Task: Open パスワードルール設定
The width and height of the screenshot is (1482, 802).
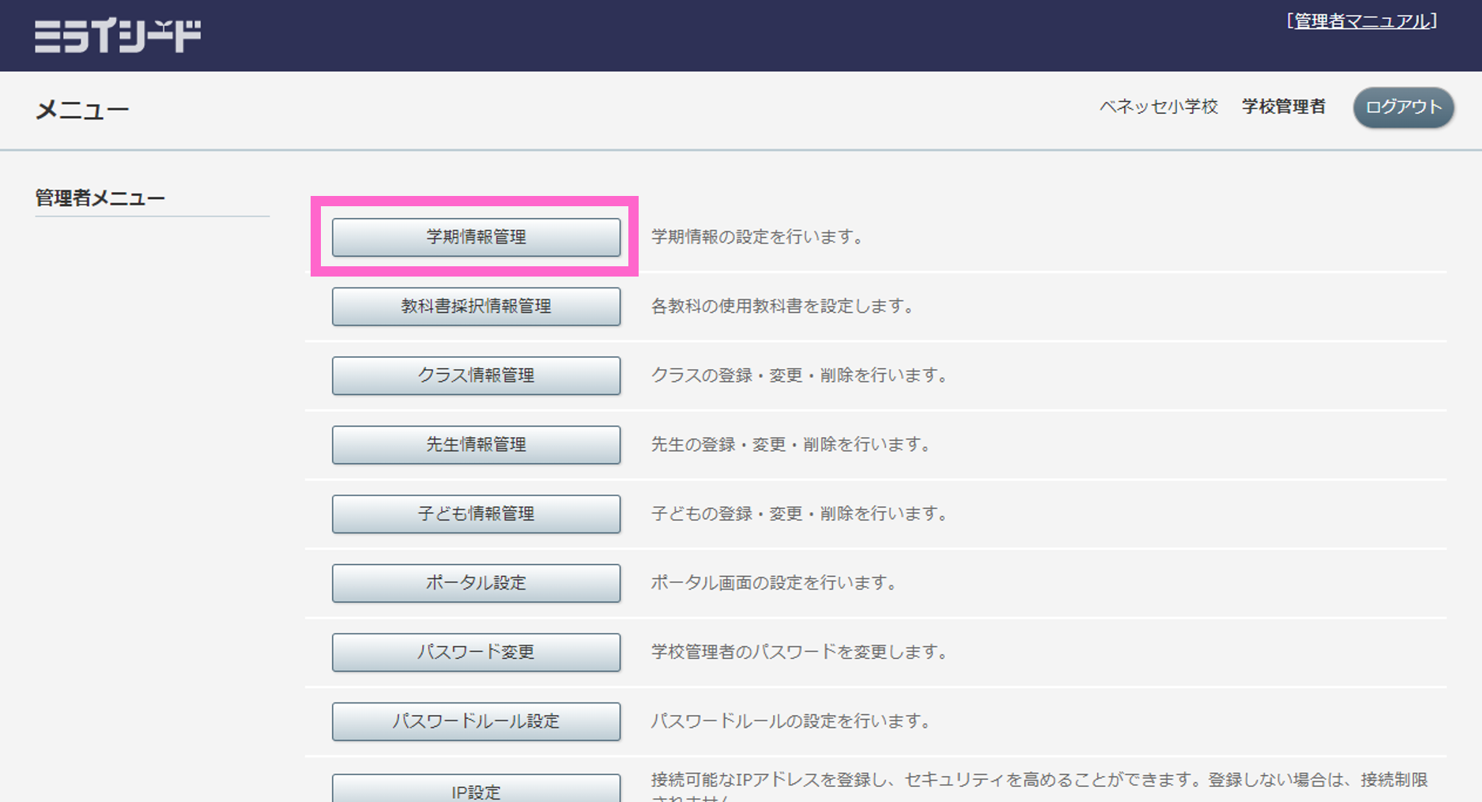Action: pyautogui.click(x=476, y=721)
